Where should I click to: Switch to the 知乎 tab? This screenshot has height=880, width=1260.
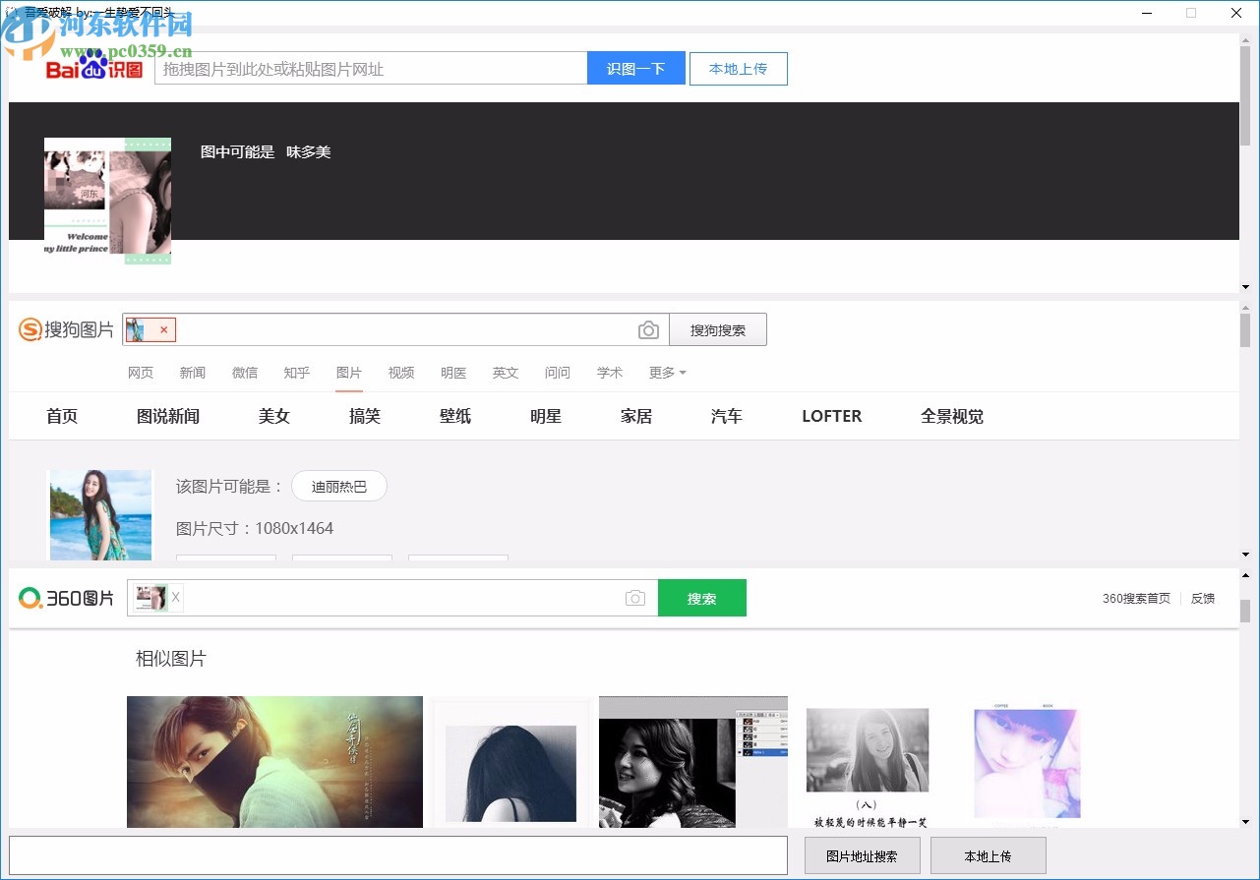296,373
